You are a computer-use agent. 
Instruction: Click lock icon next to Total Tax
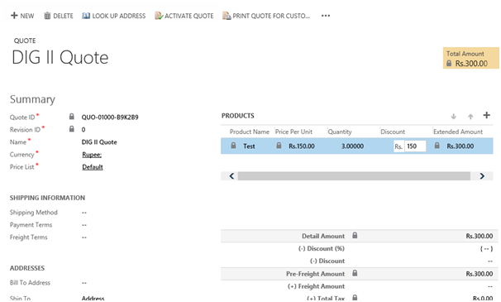355,298
